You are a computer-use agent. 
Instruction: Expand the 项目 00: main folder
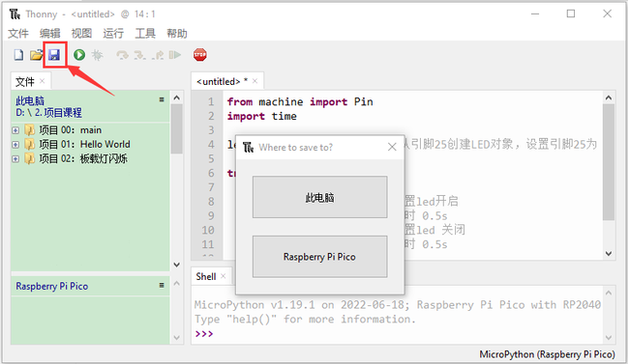pyautogui.click(x=15, y=130)
